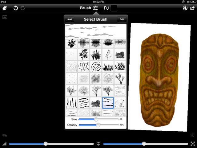Pick the ink splatter brush thumbnail
This screenshot has width=197, height=148.
pyautogui.click(x=71, y=43)
